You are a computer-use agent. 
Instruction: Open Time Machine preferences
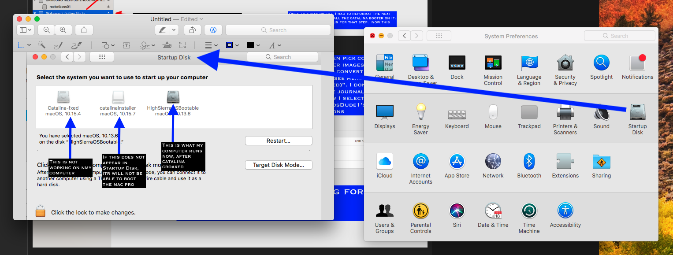click(529, 218)
